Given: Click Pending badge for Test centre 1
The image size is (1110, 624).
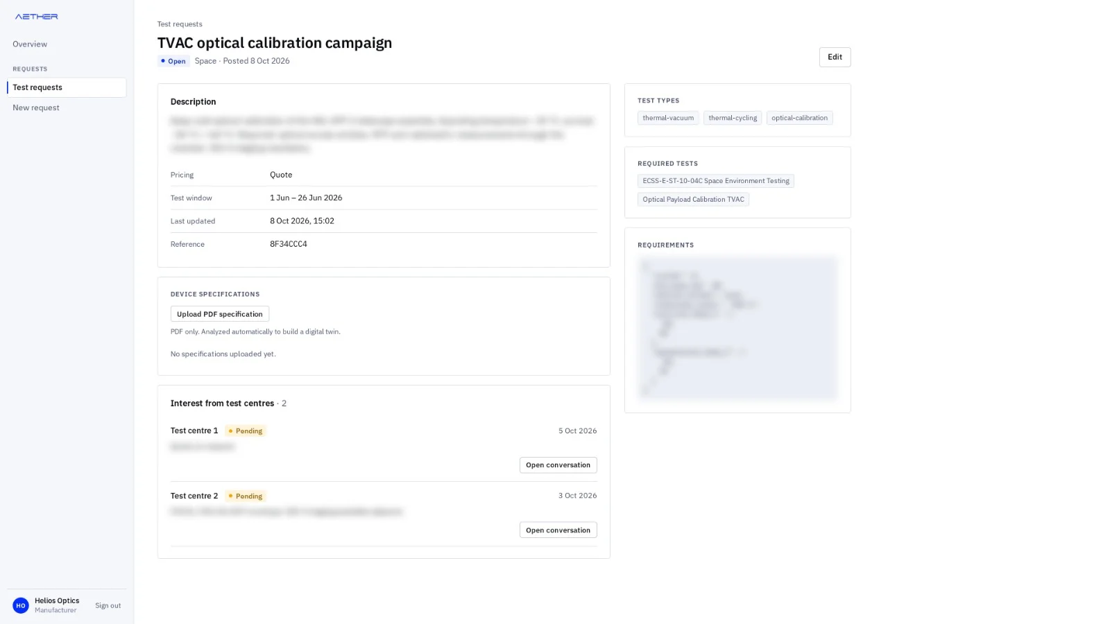Looking at the screenshot, I should 246,431.
